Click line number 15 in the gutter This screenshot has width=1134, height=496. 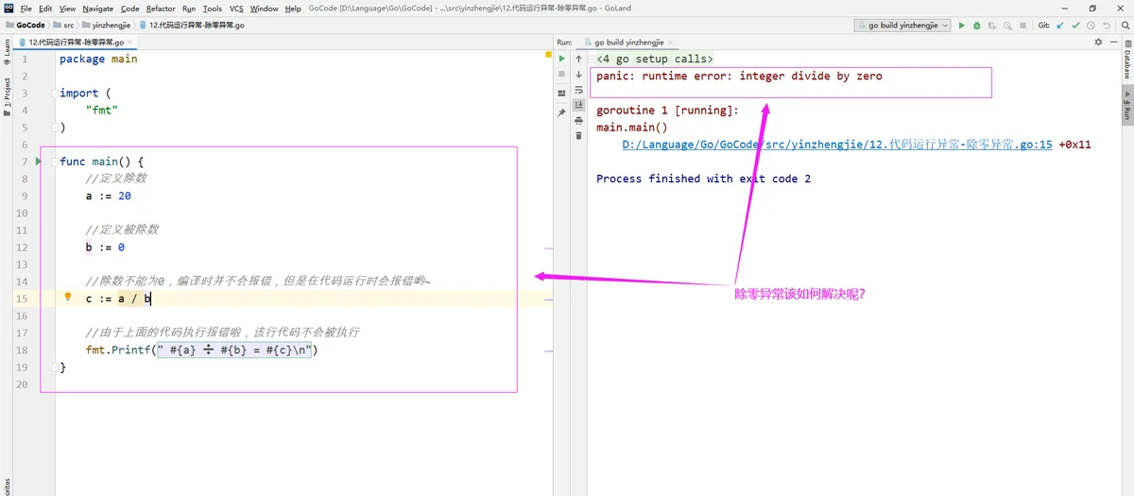22,299
